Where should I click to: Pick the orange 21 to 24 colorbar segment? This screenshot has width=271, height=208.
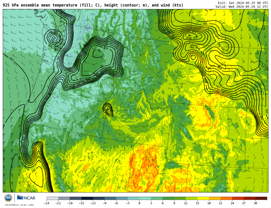click(226, 198)
